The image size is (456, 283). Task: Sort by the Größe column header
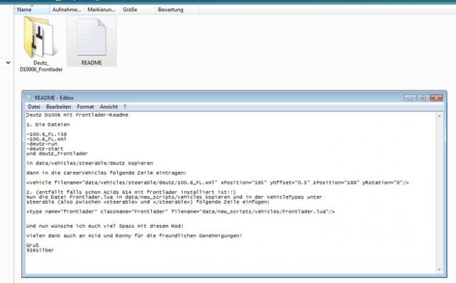click(x=138, y=9)
